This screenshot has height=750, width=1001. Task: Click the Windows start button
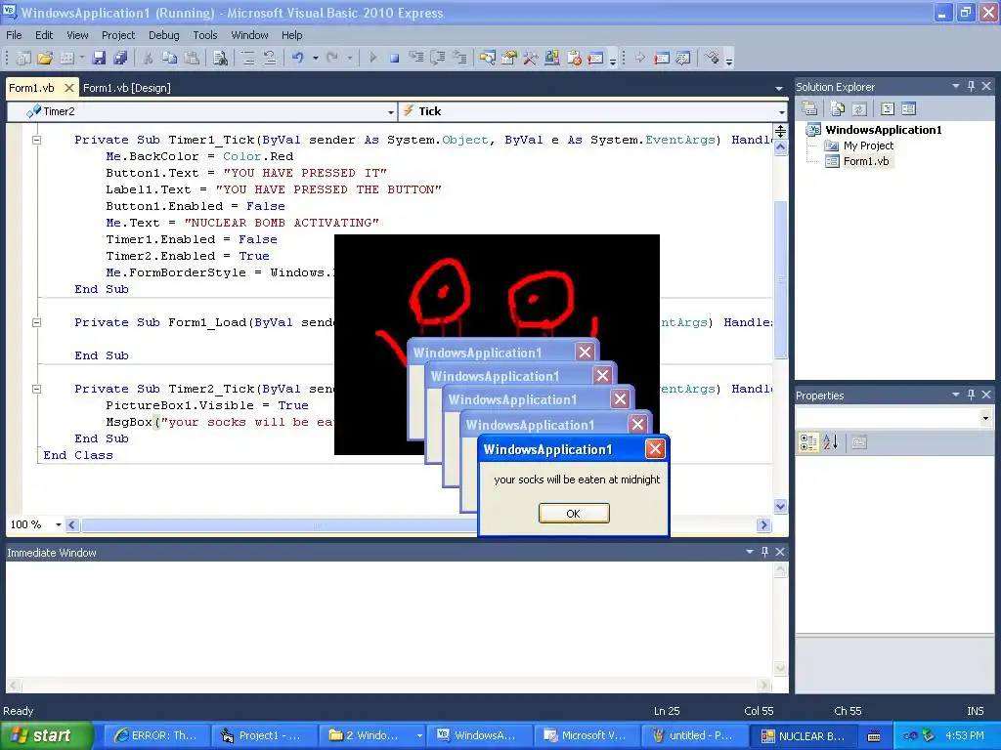(x=45, y=735)
